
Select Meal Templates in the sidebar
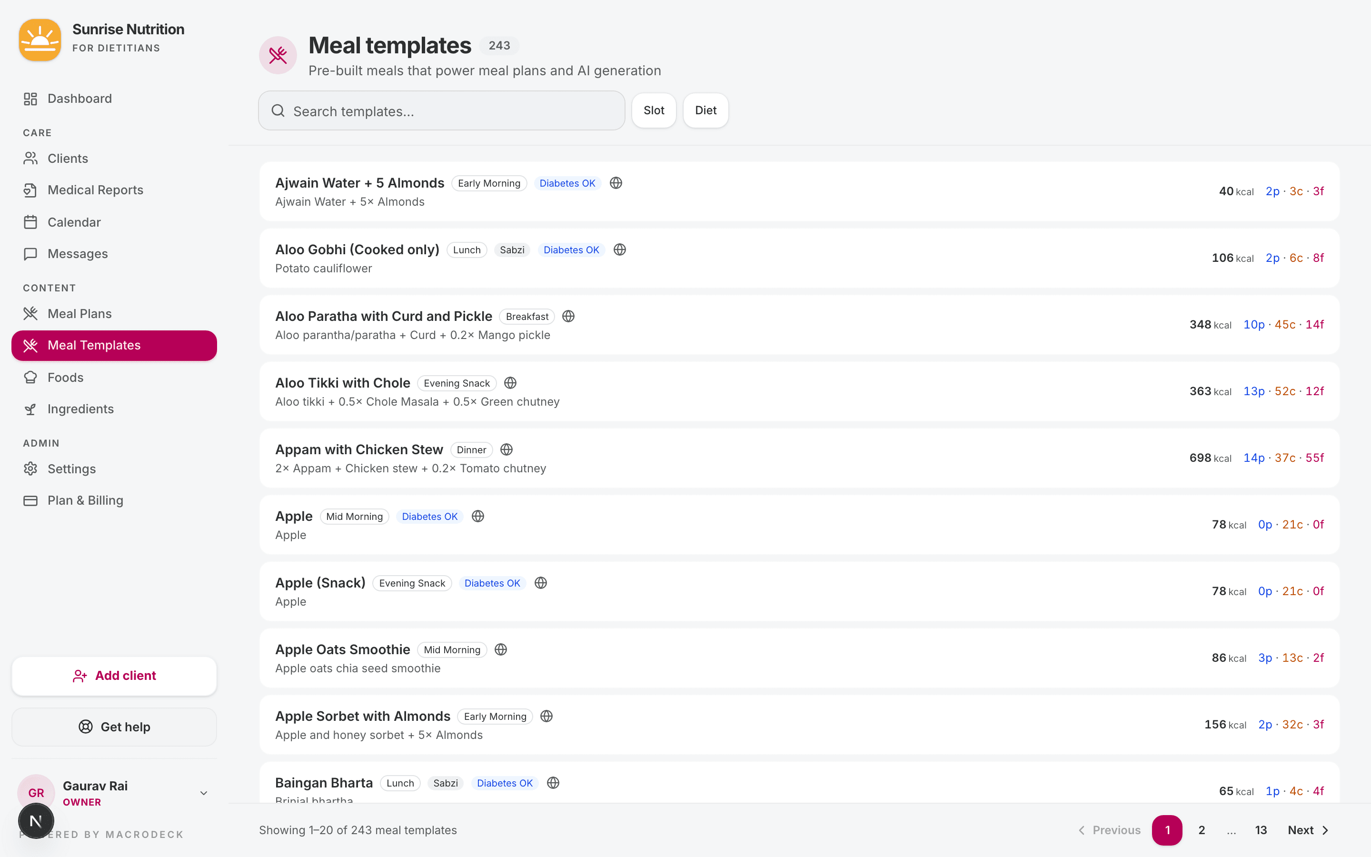click(94, 345)
